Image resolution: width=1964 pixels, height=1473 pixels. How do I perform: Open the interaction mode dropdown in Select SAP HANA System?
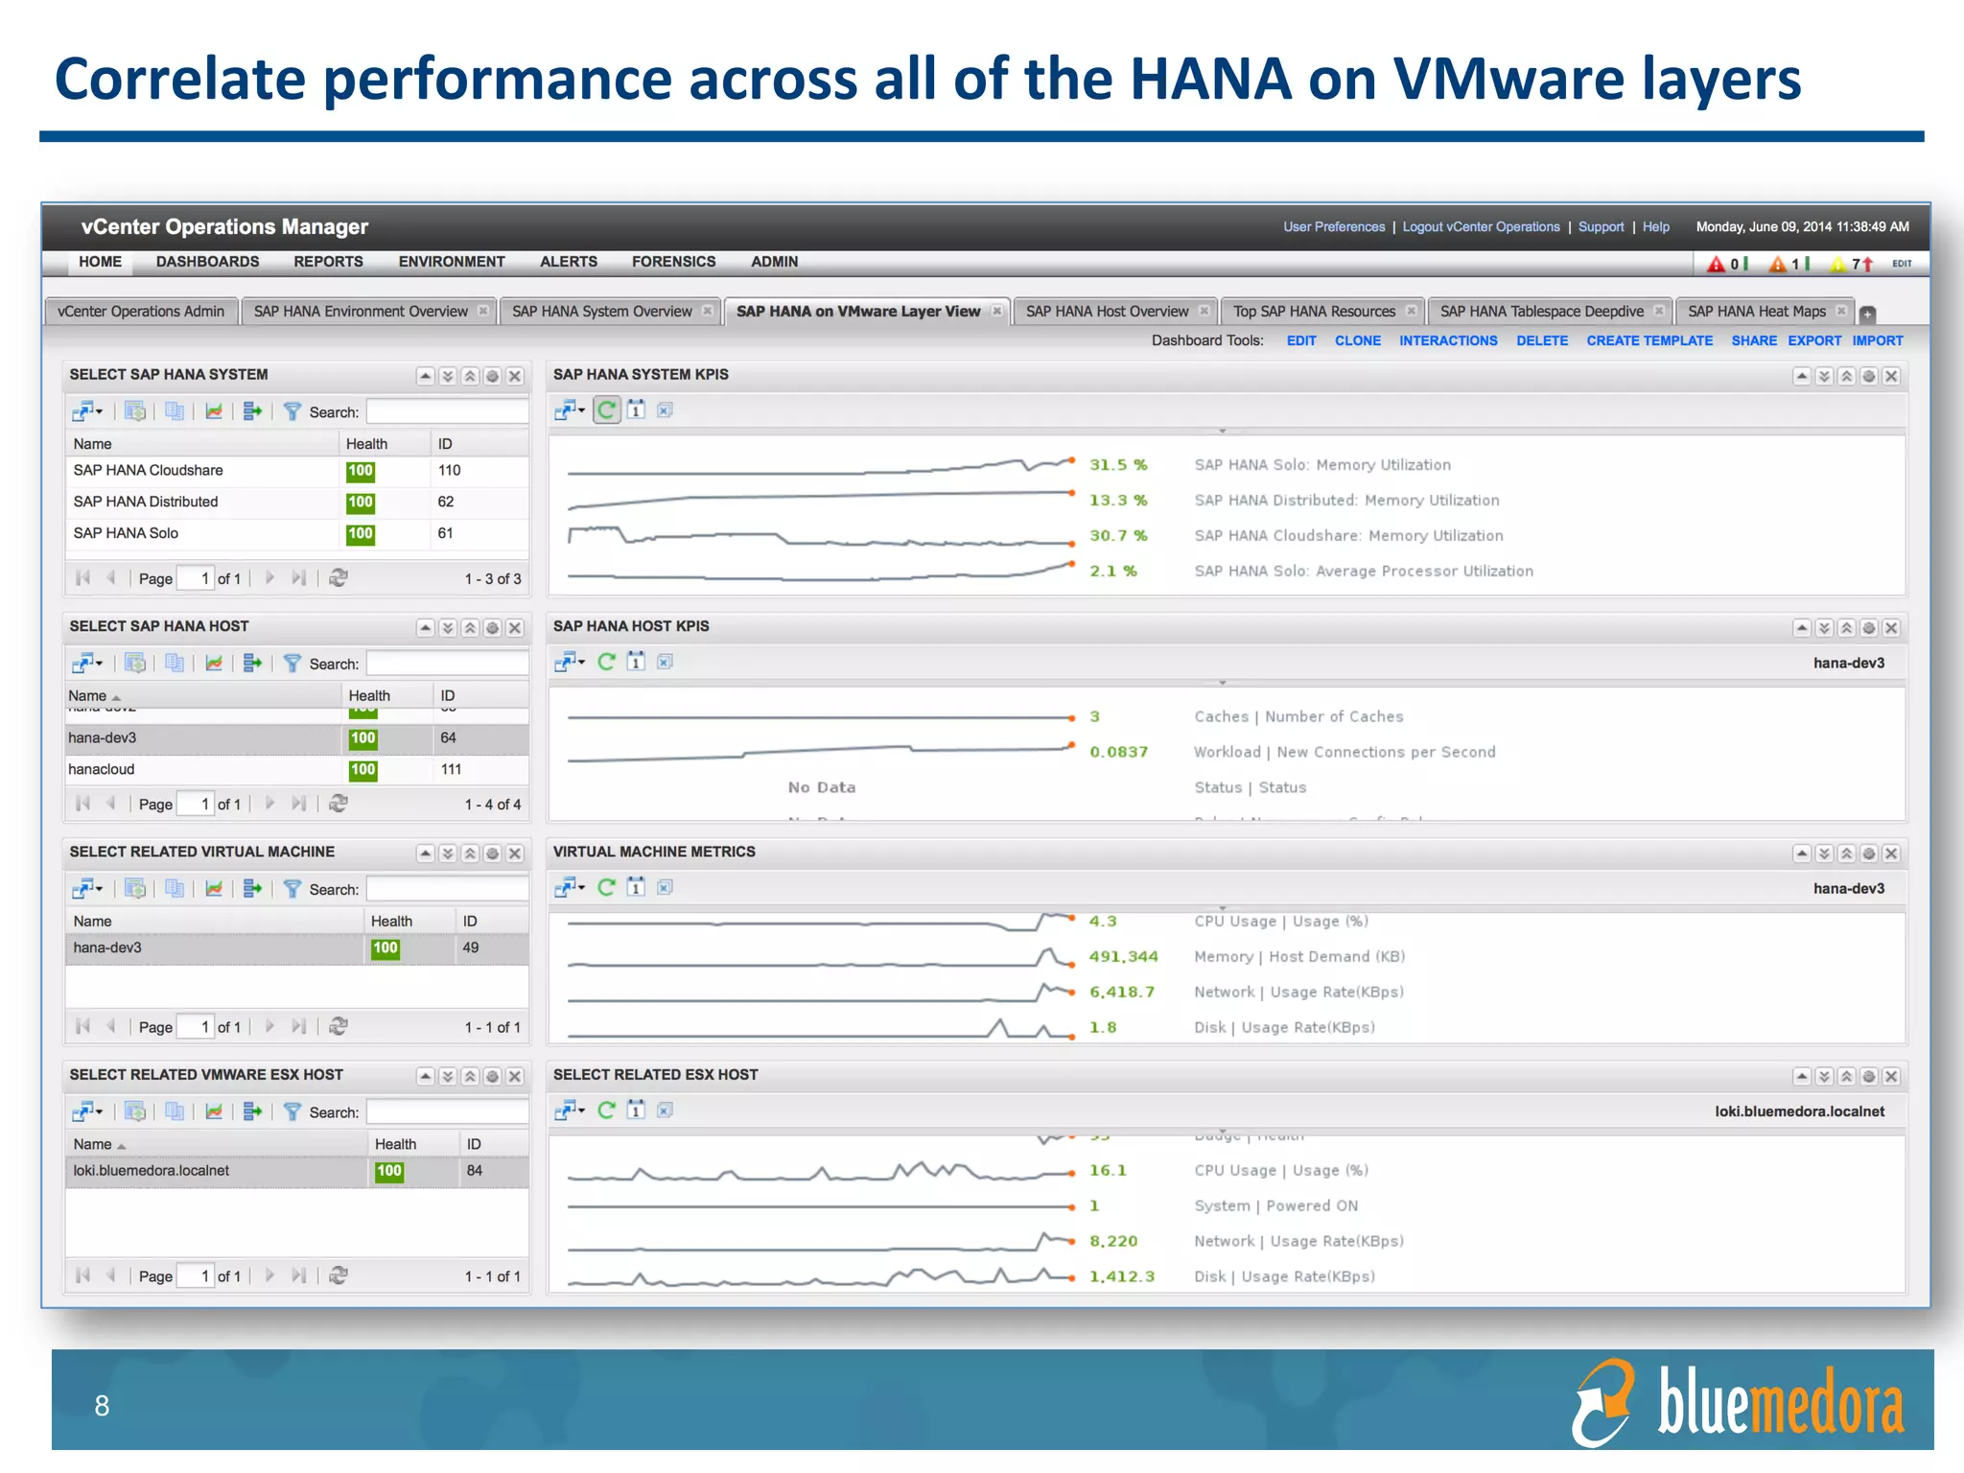(x=87, y=411)
